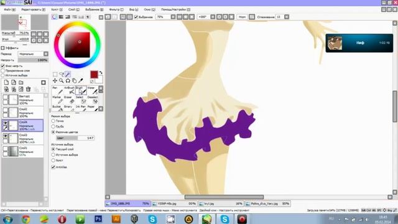
Task: Toggle the Выбранное checkbox in toolbar
Action: tap(136, 17)
